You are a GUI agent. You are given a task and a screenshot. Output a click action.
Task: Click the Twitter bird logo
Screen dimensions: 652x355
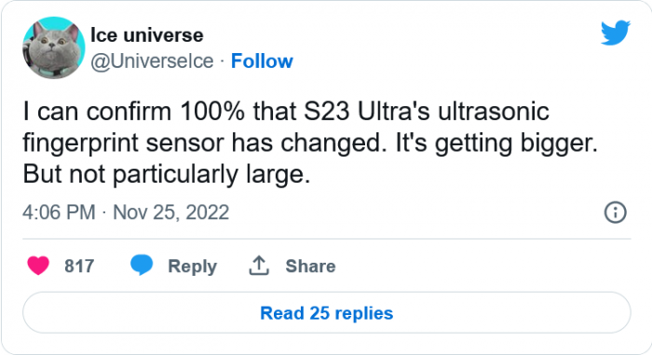click(x=616, y=32)
